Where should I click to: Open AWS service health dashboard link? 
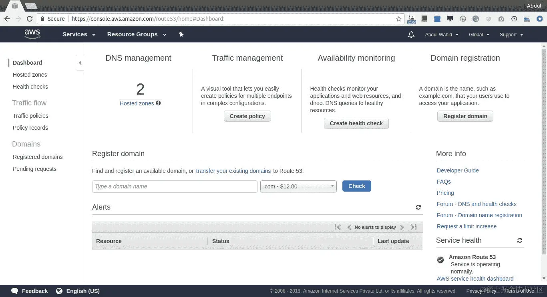click(x=475, y=279)
